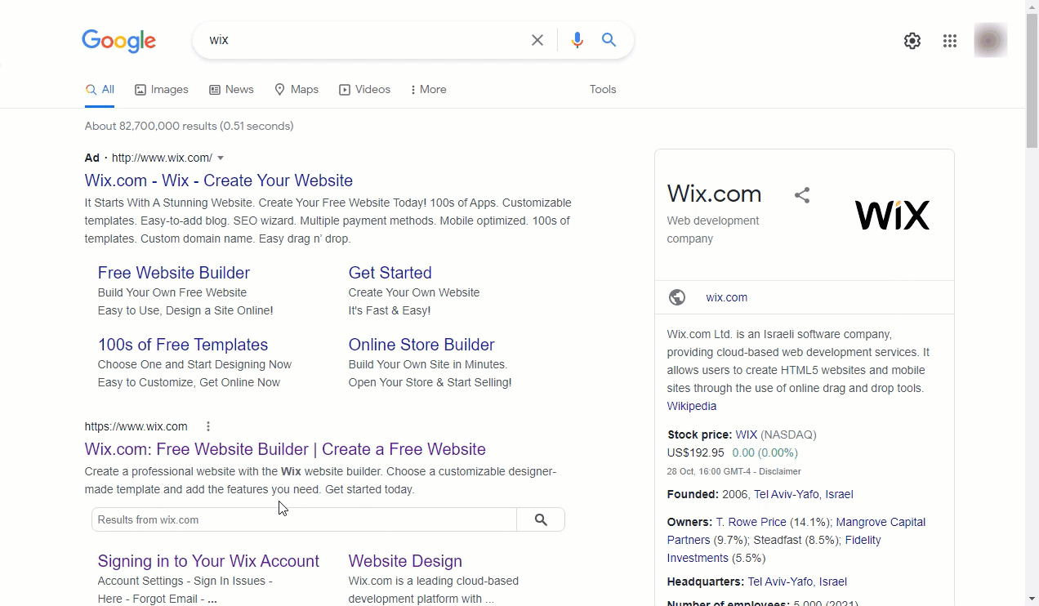
Task: Open the three-dot menu beside the wix.com result
Action: [208, 426]
